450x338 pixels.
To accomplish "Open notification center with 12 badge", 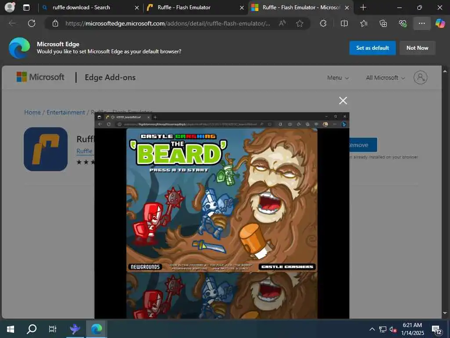I will [x=436, y=330].
